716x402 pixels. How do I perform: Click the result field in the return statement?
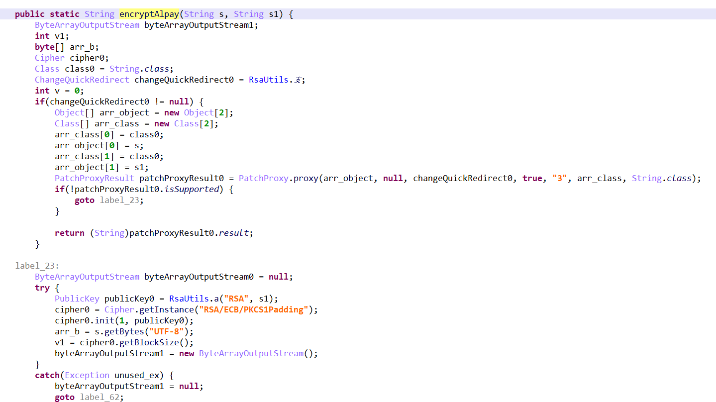236,233
